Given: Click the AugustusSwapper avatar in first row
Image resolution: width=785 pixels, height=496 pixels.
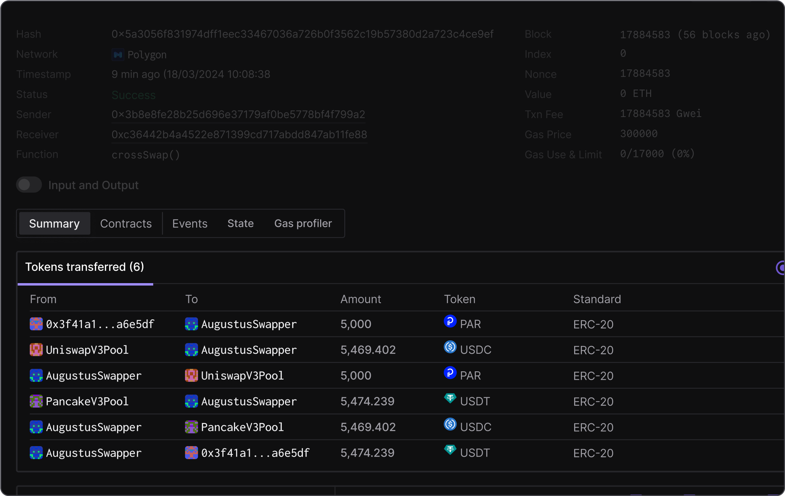Looking at the screenshot, I should click(192, 324).
